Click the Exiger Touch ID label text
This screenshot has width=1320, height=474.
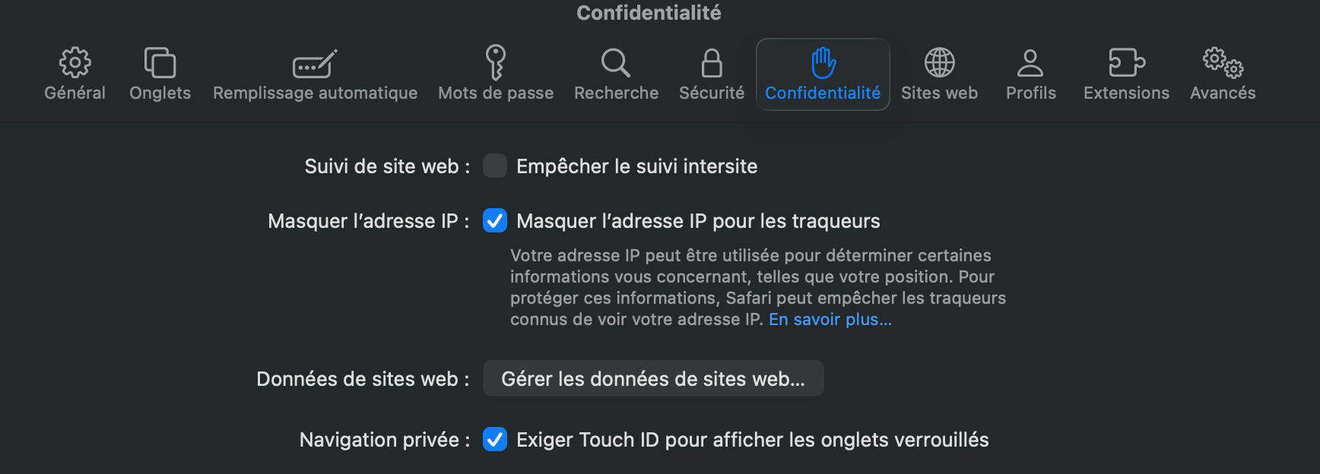pyautogui.click(x=753, y=439)
